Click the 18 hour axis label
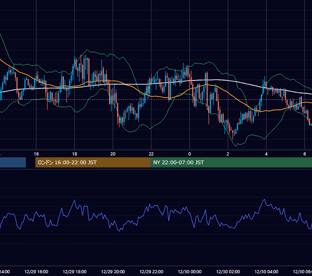The image size is (312, 276). (75, 154)
